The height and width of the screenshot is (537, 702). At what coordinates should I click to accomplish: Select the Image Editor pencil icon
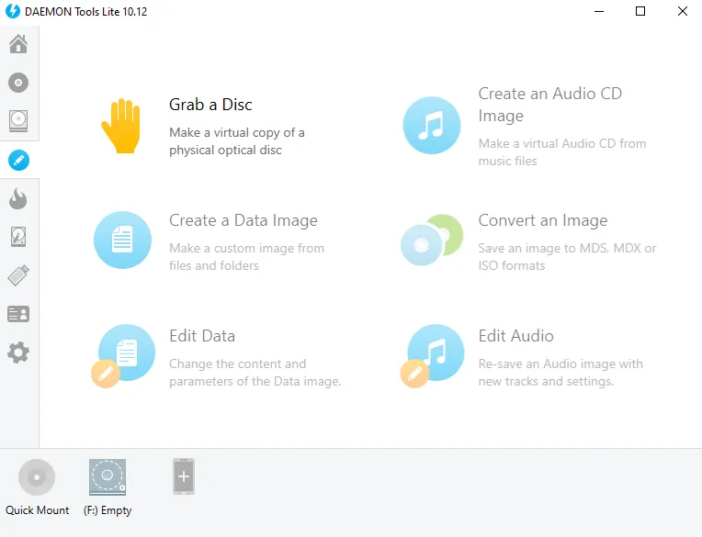[18, 160]
